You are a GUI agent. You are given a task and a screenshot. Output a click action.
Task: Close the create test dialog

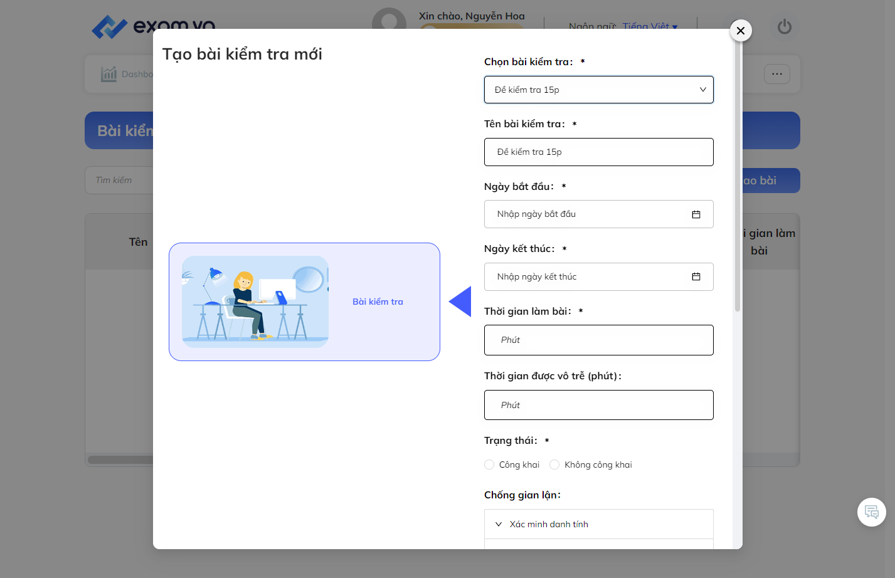pyautogui.click(x=741, y=30)
